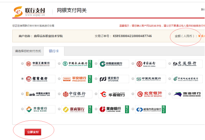
Task: Select the Zheshang Bank radio button
Action: pyautogui.click(x=59, y=109)
